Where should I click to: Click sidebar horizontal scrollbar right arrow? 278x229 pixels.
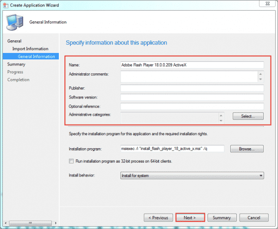(x=56, y=223)
